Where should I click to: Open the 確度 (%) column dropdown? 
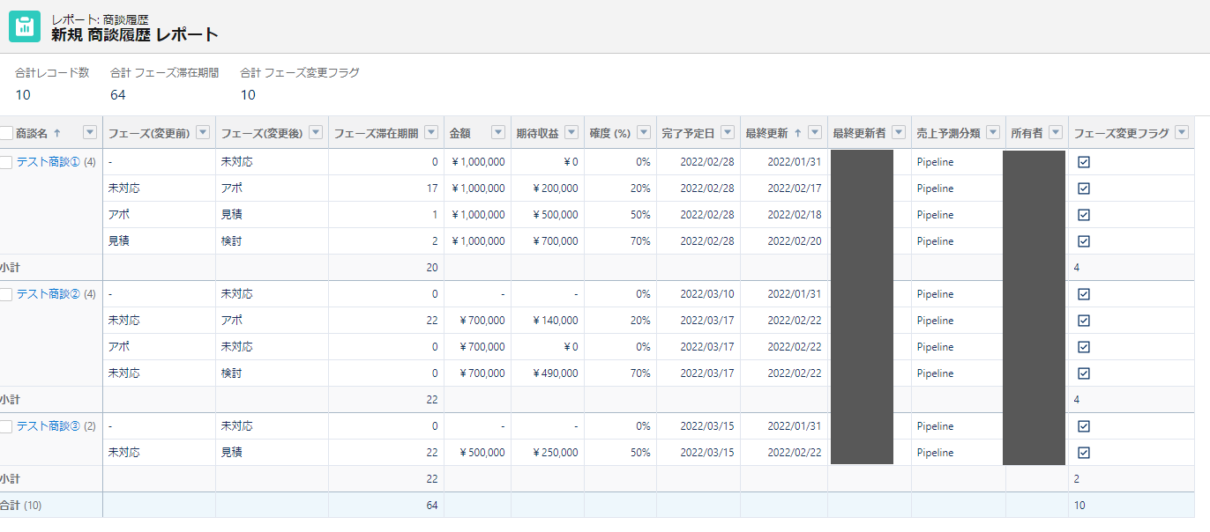[644, 133]
